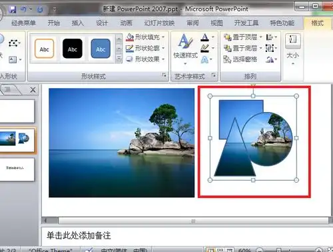Apply the white Abc shape style with orange outline
This screenshot has width=333, height=252.
[x=44, y=49]
